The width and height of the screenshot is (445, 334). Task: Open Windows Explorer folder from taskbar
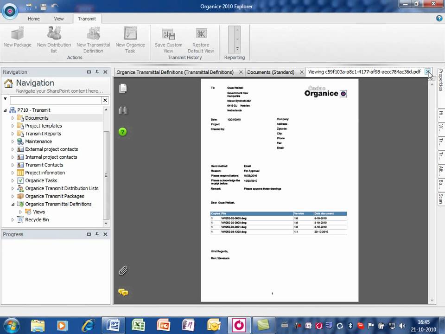[38, 326]
